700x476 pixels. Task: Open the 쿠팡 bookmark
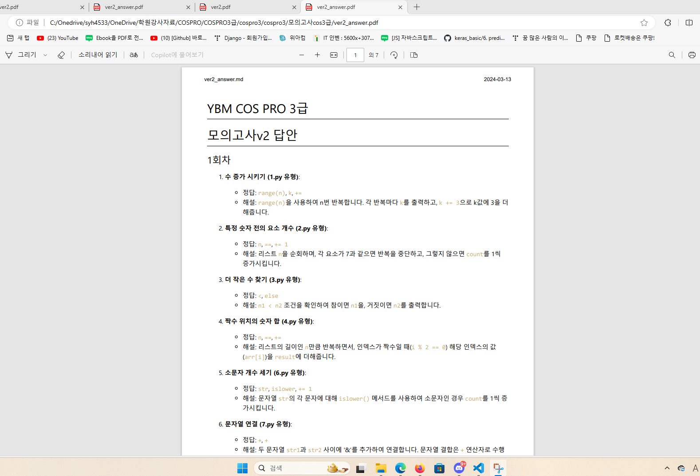click(x=586, y=38)
